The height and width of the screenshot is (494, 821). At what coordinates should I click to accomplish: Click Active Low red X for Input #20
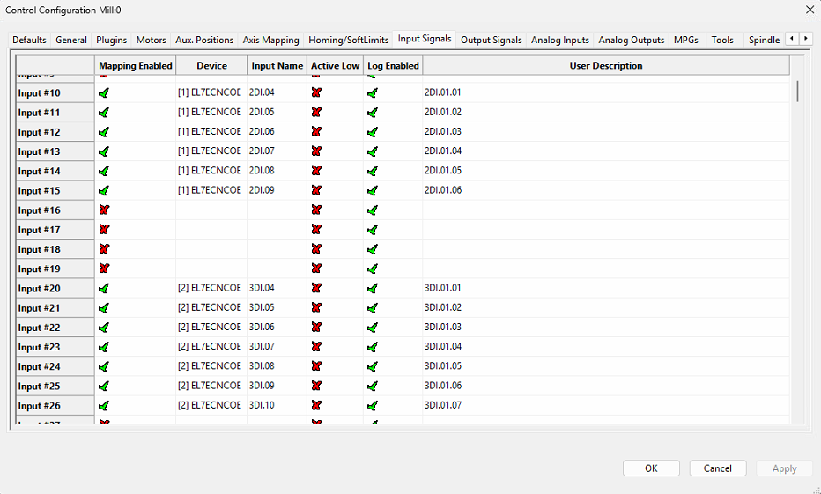click(316, 288)
